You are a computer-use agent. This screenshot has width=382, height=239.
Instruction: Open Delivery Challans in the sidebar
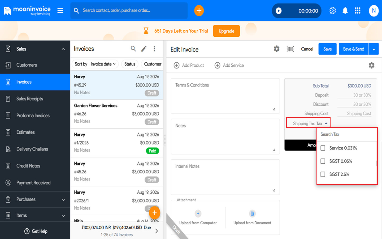(35, 149)
